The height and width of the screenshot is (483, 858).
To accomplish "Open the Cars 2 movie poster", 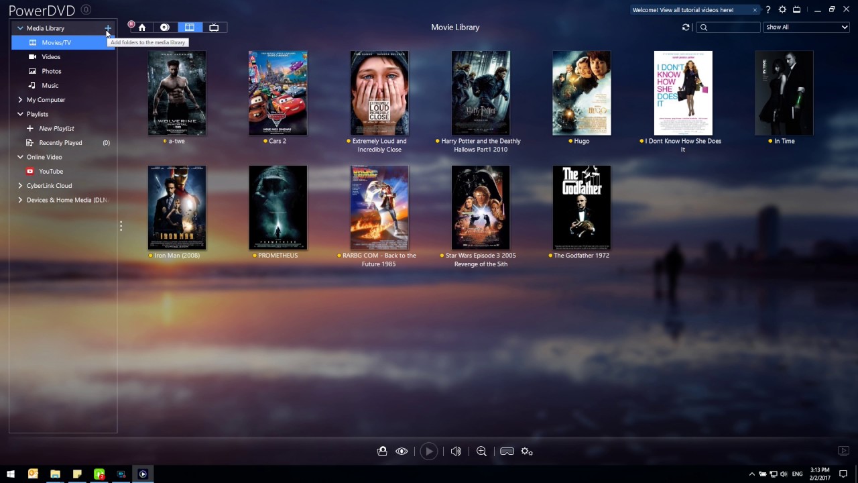I will (x=278, y=93).
